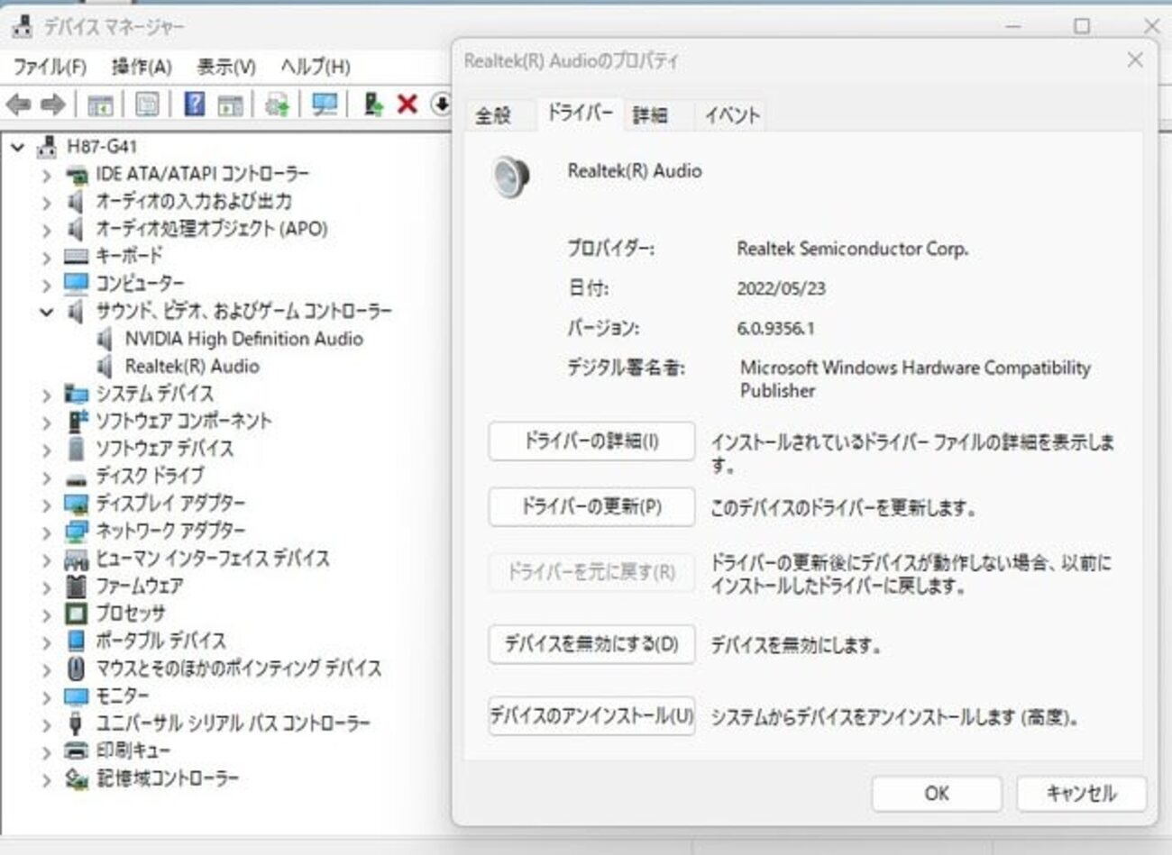Image resolution: width=1172 pixels, height=855 pixels.
Task: Collapse the H87-G41 root node
Action: click(x=18, y=147)
